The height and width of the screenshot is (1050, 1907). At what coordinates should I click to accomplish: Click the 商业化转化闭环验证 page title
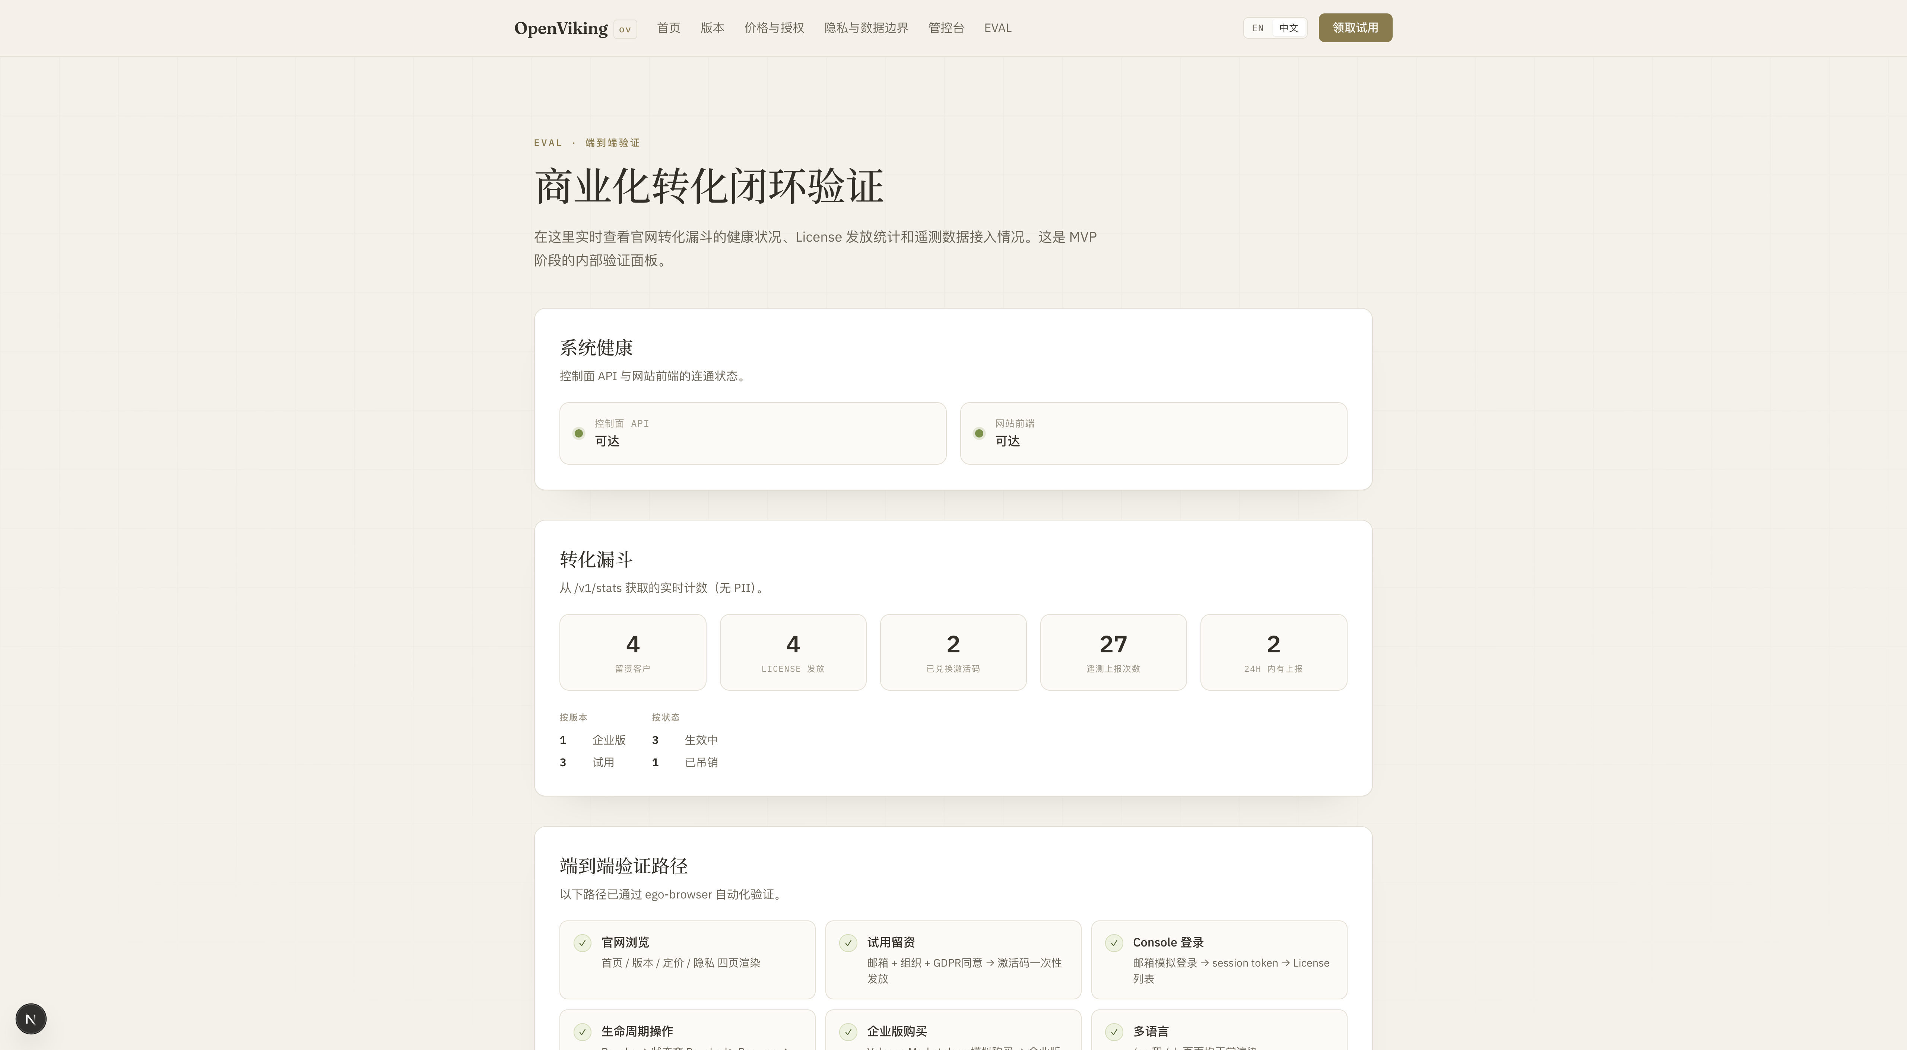708,186
